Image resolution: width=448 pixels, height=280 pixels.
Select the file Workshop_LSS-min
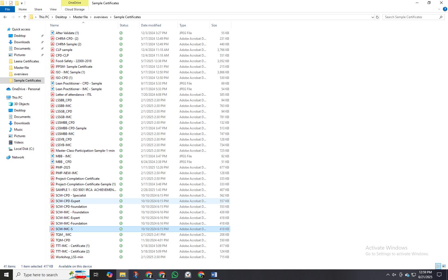tap(69, 257)
